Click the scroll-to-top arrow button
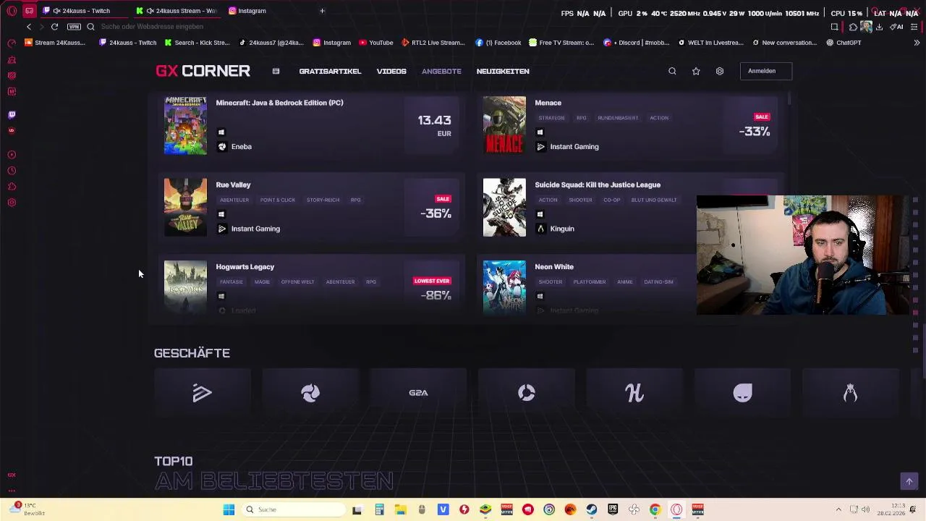926x521 pixels. pyautogui.click(x=909, y=481)
